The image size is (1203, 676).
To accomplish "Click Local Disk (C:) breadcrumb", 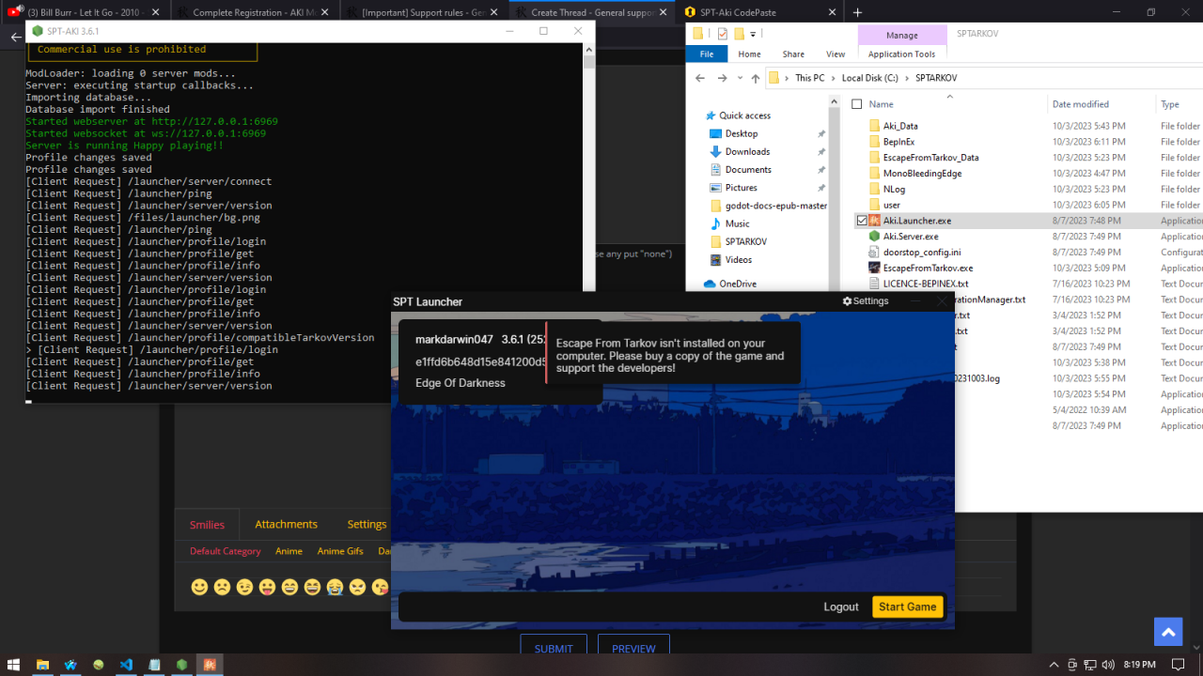I will pos(870,78).
